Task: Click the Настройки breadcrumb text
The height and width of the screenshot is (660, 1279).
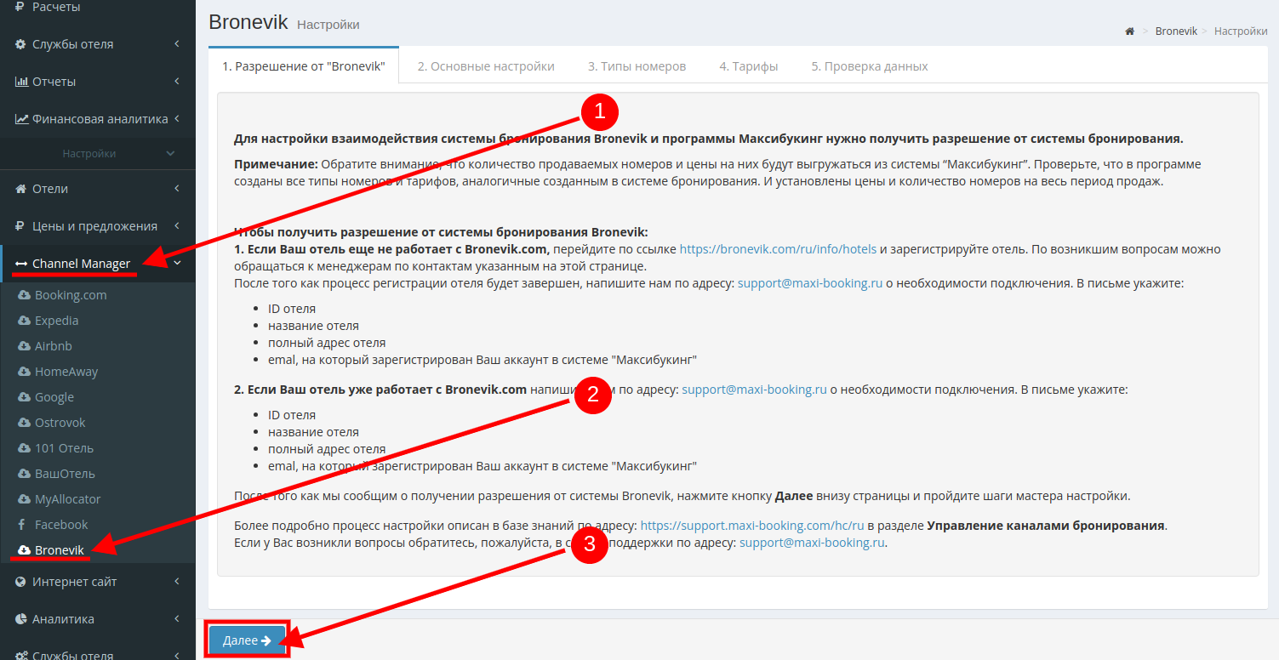Action: click(1241, 31)
